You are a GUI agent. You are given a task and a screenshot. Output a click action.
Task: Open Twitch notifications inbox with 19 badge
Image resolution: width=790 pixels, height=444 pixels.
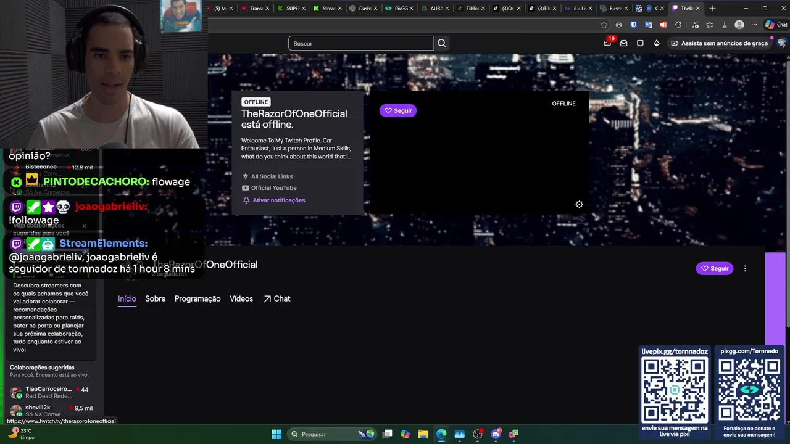(608, 43)
